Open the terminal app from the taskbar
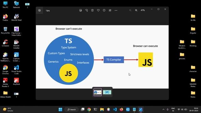 coord(95,110)
